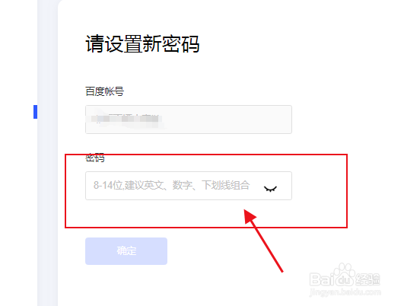Click the red arrow annotation head
This screenshot has height=306, width=404.
pyautogui.click(x=250, y=216)
